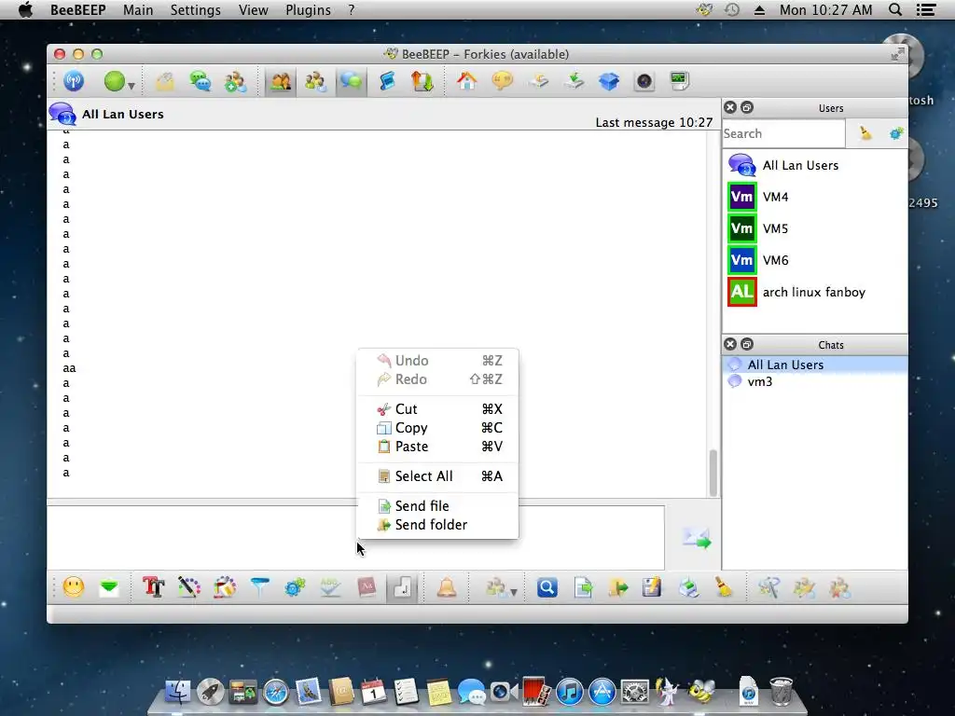Click the green chat bubbles toolbar icon

200,81
